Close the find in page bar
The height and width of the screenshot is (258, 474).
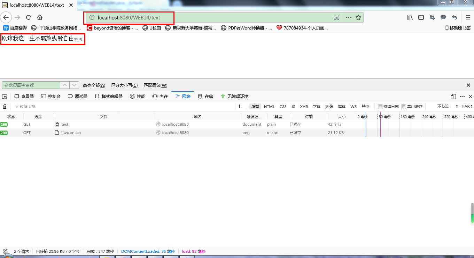pos(468,85)
